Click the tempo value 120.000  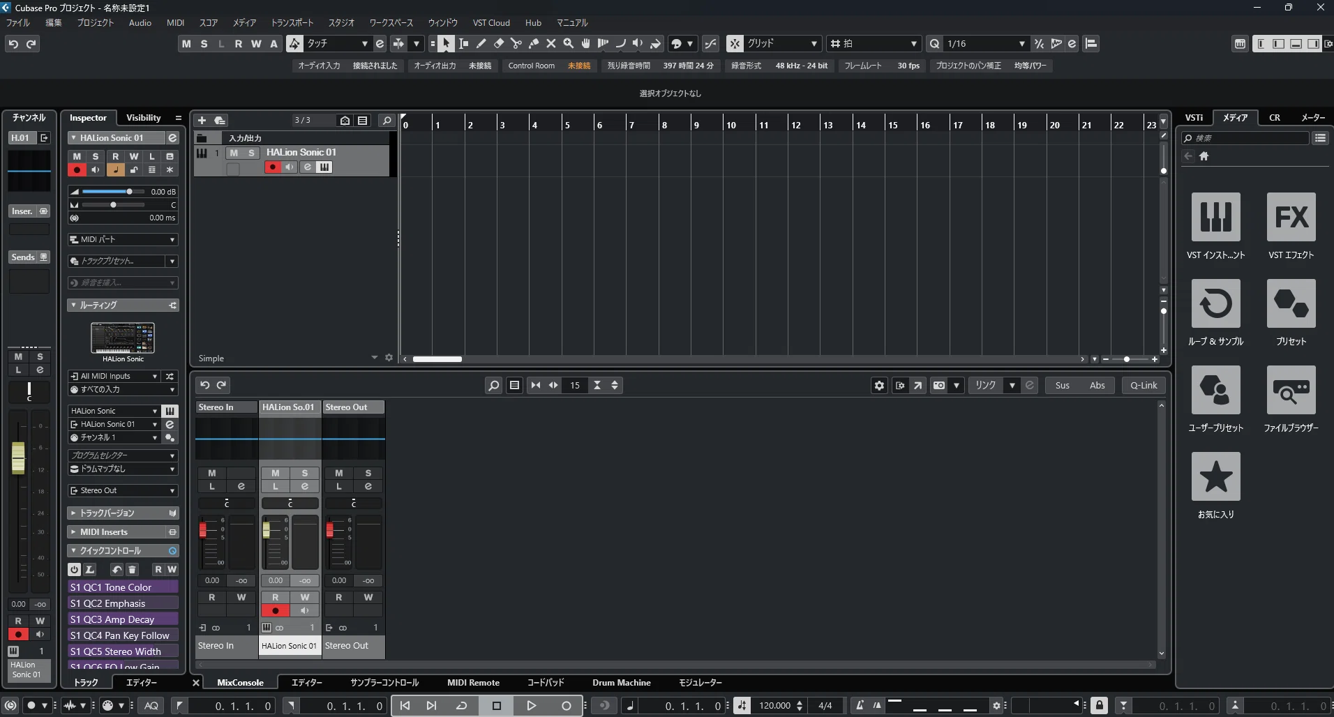pos(774,706)
